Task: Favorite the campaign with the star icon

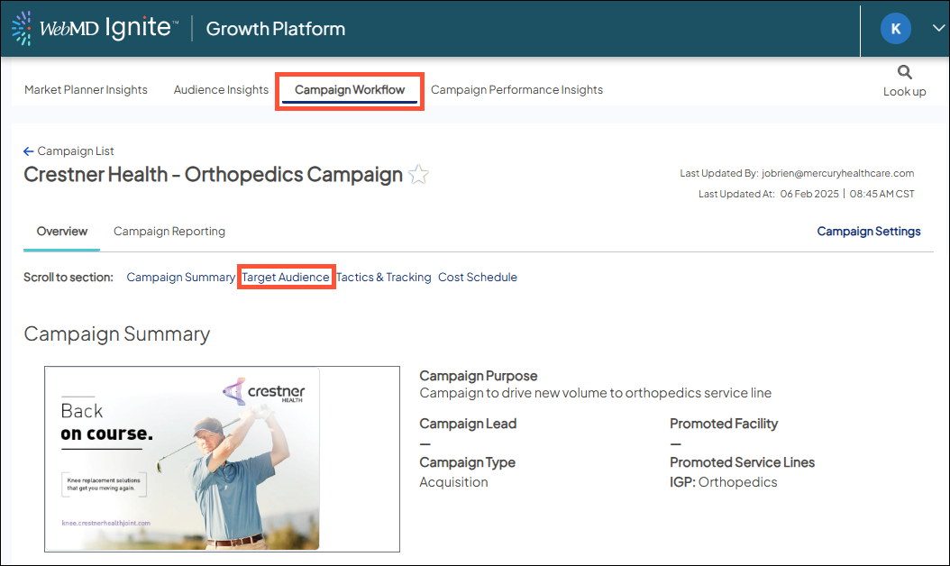Action: tap(418, 175)
